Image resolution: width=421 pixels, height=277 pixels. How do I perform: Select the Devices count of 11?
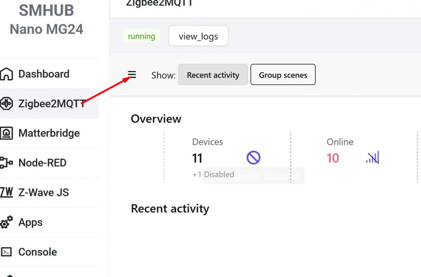click(x=197, y=158)
